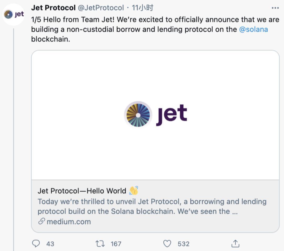284x251 pixels.
Task: Click the Jet Protocol display name
Action: coord(53,7)
